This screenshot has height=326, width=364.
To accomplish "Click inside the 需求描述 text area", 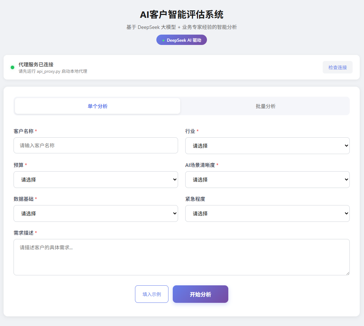I will [x=182, y=257].
